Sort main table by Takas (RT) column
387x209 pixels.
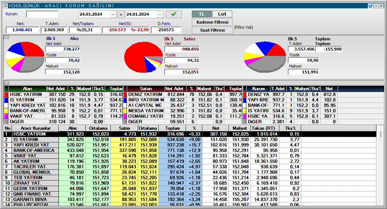265,128
